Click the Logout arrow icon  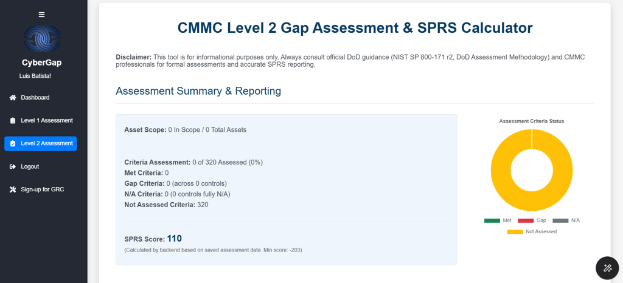coord(13,166)
